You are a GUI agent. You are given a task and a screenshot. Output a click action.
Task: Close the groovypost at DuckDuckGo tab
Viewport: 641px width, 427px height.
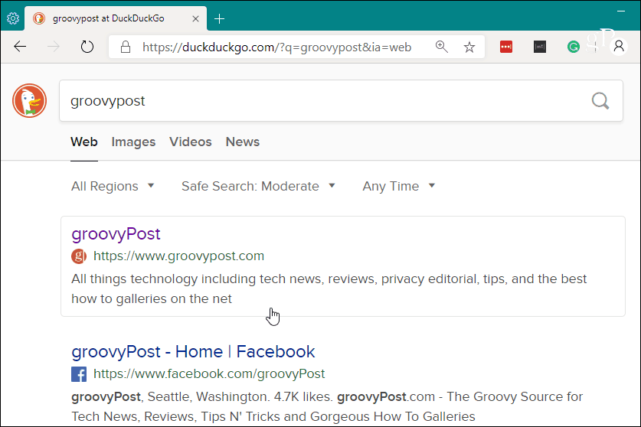195,19
